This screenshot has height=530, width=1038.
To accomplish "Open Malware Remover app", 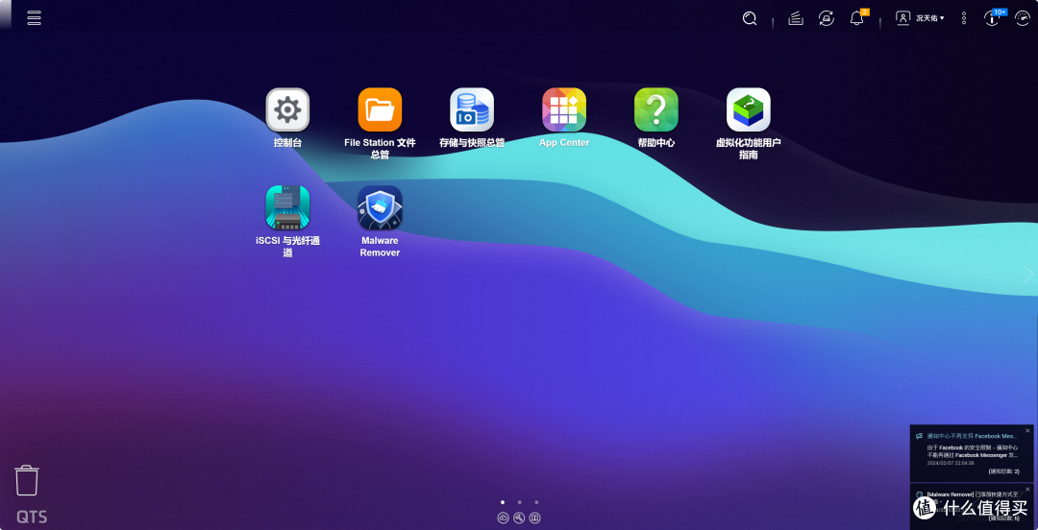I will coord(380,207).
